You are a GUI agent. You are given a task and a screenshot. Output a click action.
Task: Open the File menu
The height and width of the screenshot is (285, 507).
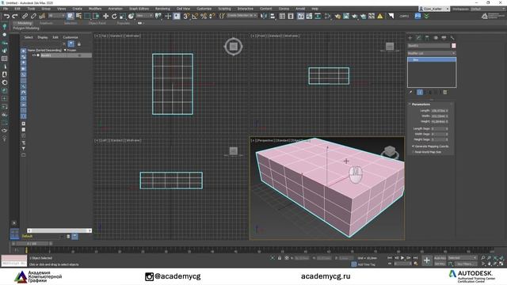(x=6, y=9)
